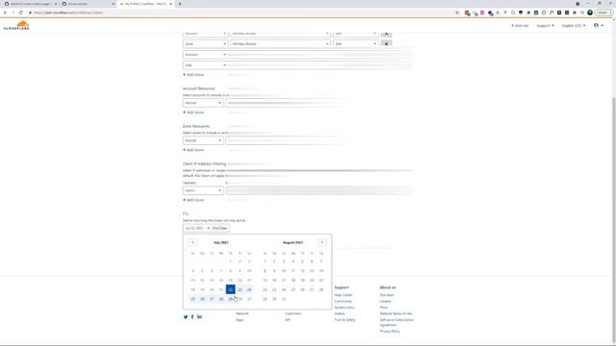Open Cloudflare Twitter page from footer
Screen dimensions: 616x346
click(x=186, y=316)
